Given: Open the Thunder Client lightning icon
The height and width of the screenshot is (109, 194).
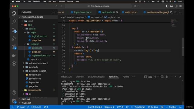Looking at the screenshot, I should (14, 64).
